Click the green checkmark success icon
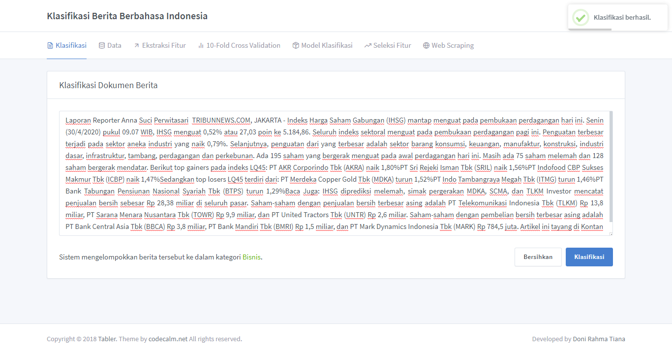672x354 pixels. (x=580, y=18)
